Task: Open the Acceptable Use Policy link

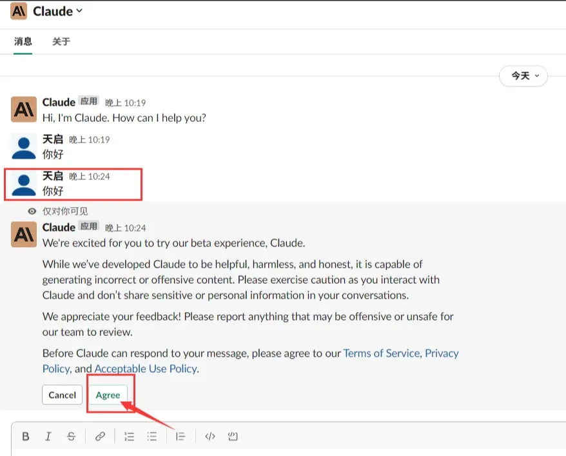Action: (x=146, y=369)
